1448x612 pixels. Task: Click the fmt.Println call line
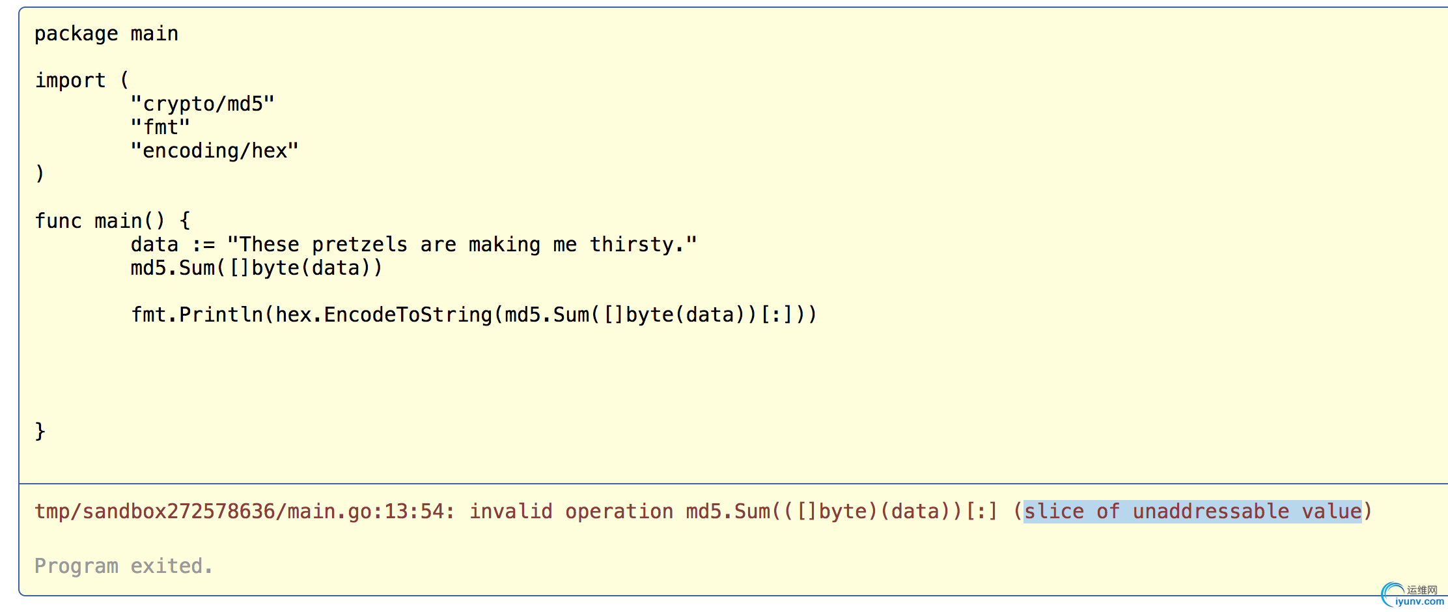[473, 315]
